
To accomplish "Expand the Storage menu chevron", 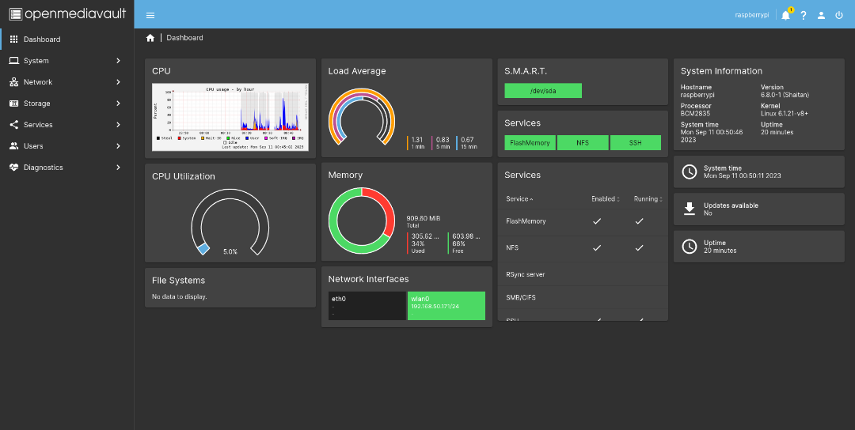I will (118, 104).
